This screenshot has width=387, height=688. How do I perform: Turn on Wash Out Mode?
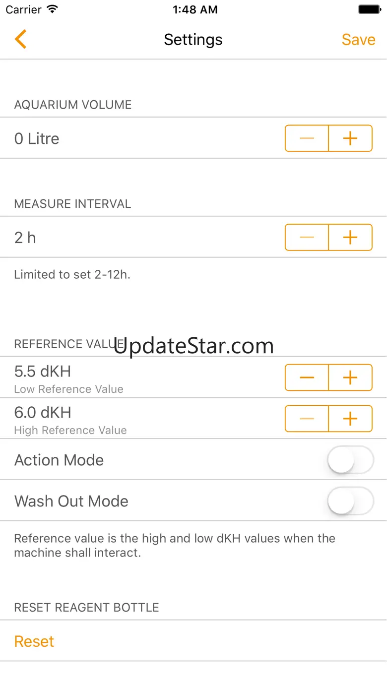[x=350, y=501]
